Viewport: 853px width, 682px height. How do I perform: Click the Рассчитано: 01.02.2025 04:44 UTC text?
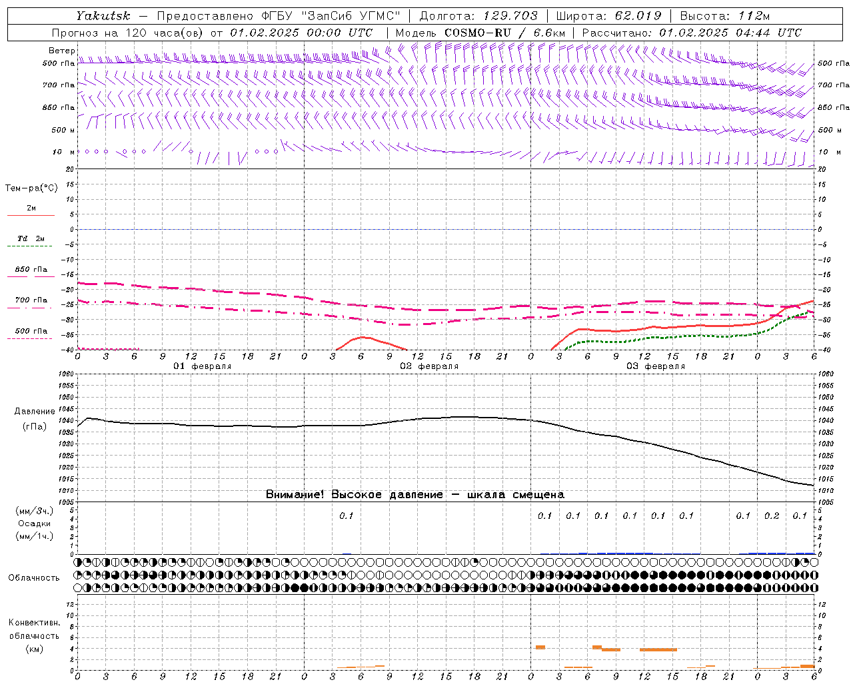pos(692,33)
